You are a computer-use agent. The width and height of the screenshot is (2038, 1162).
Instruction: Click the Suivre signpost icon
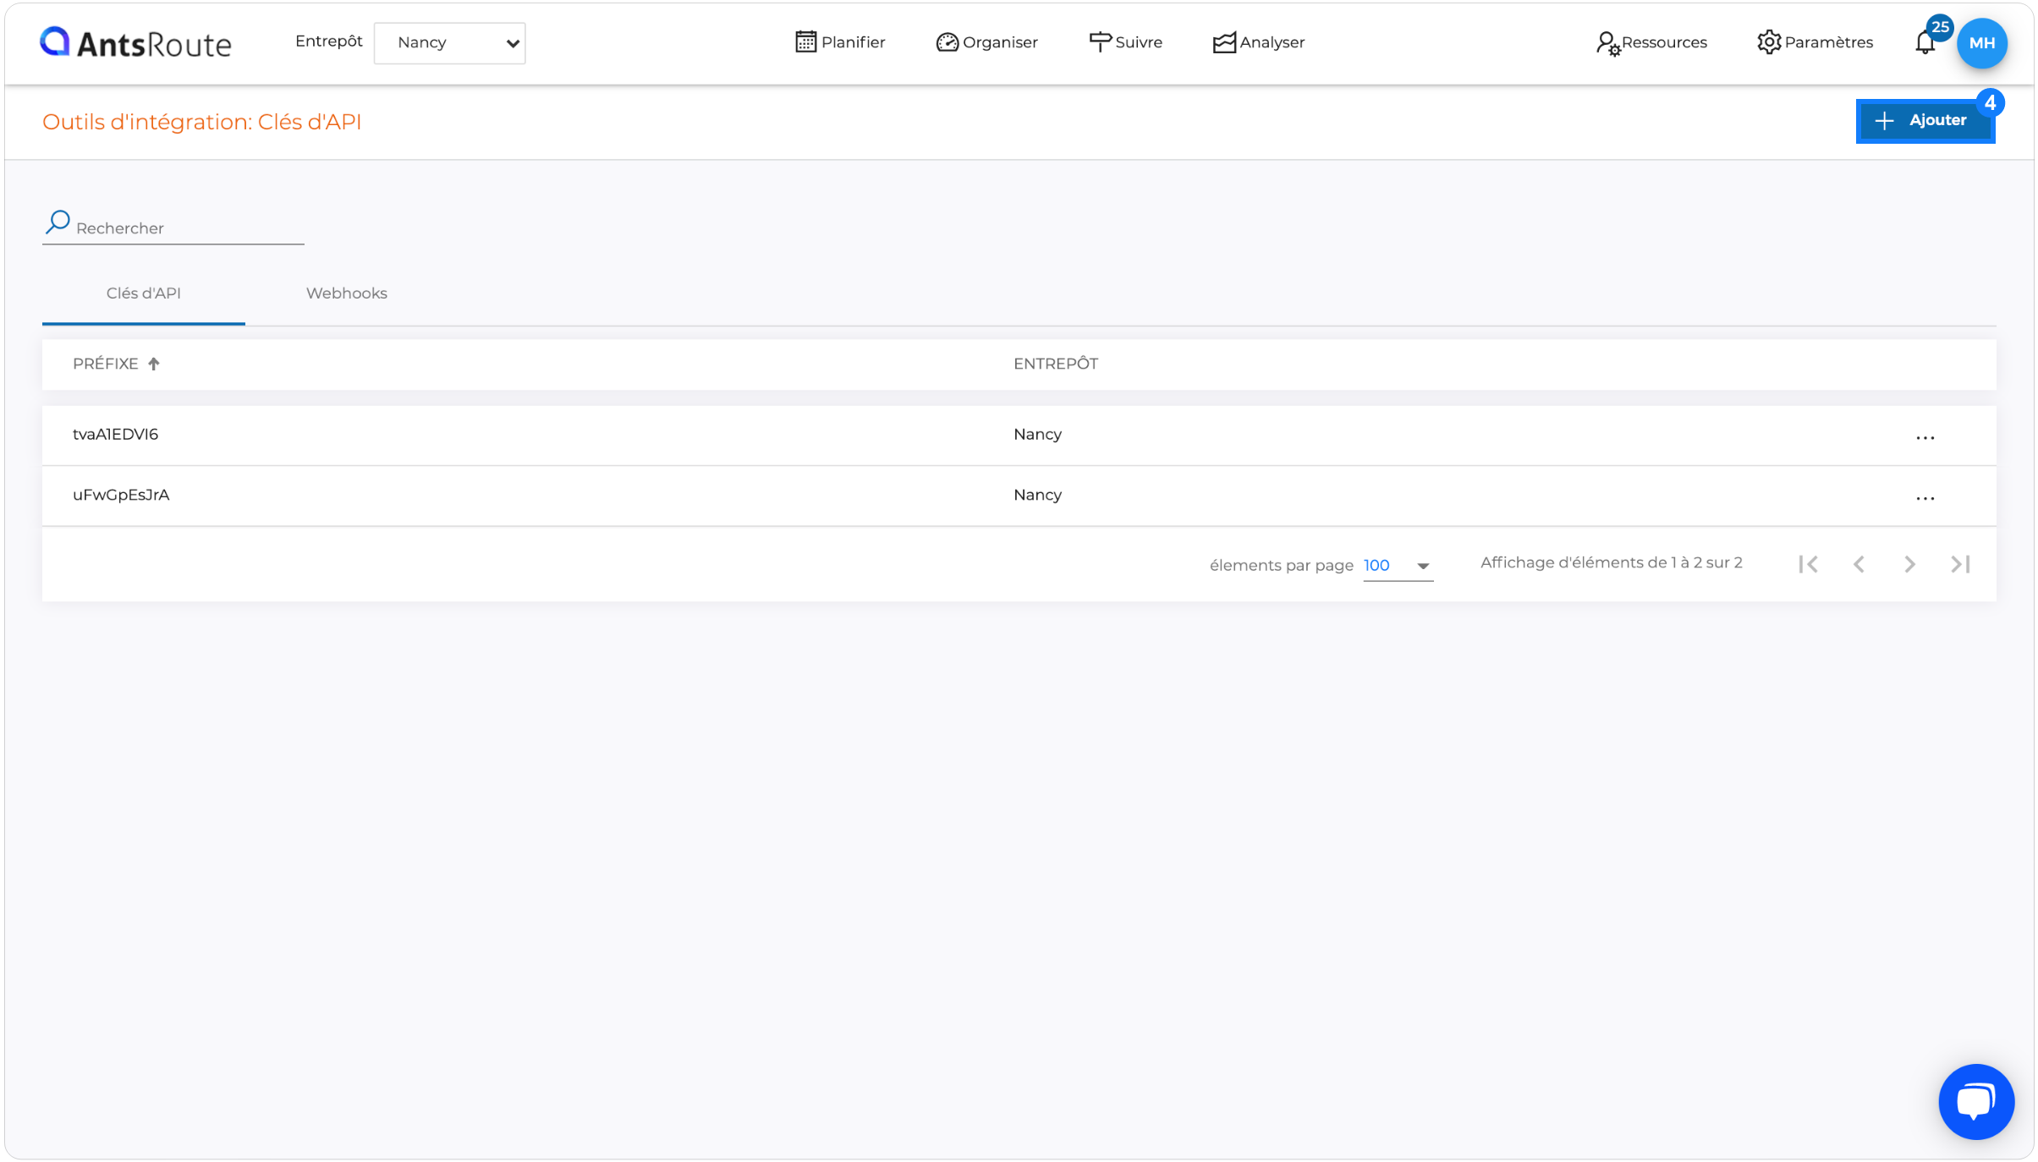click(x=1100, y=41)
